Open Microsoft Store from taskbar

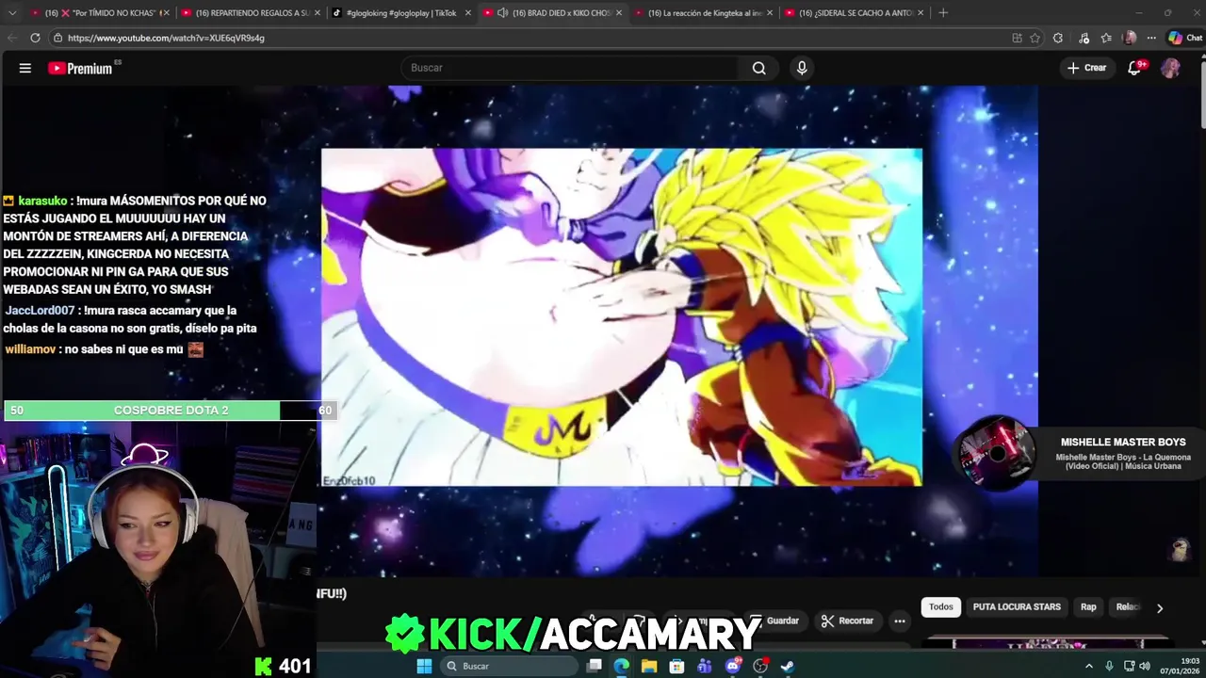coord(676,666)
